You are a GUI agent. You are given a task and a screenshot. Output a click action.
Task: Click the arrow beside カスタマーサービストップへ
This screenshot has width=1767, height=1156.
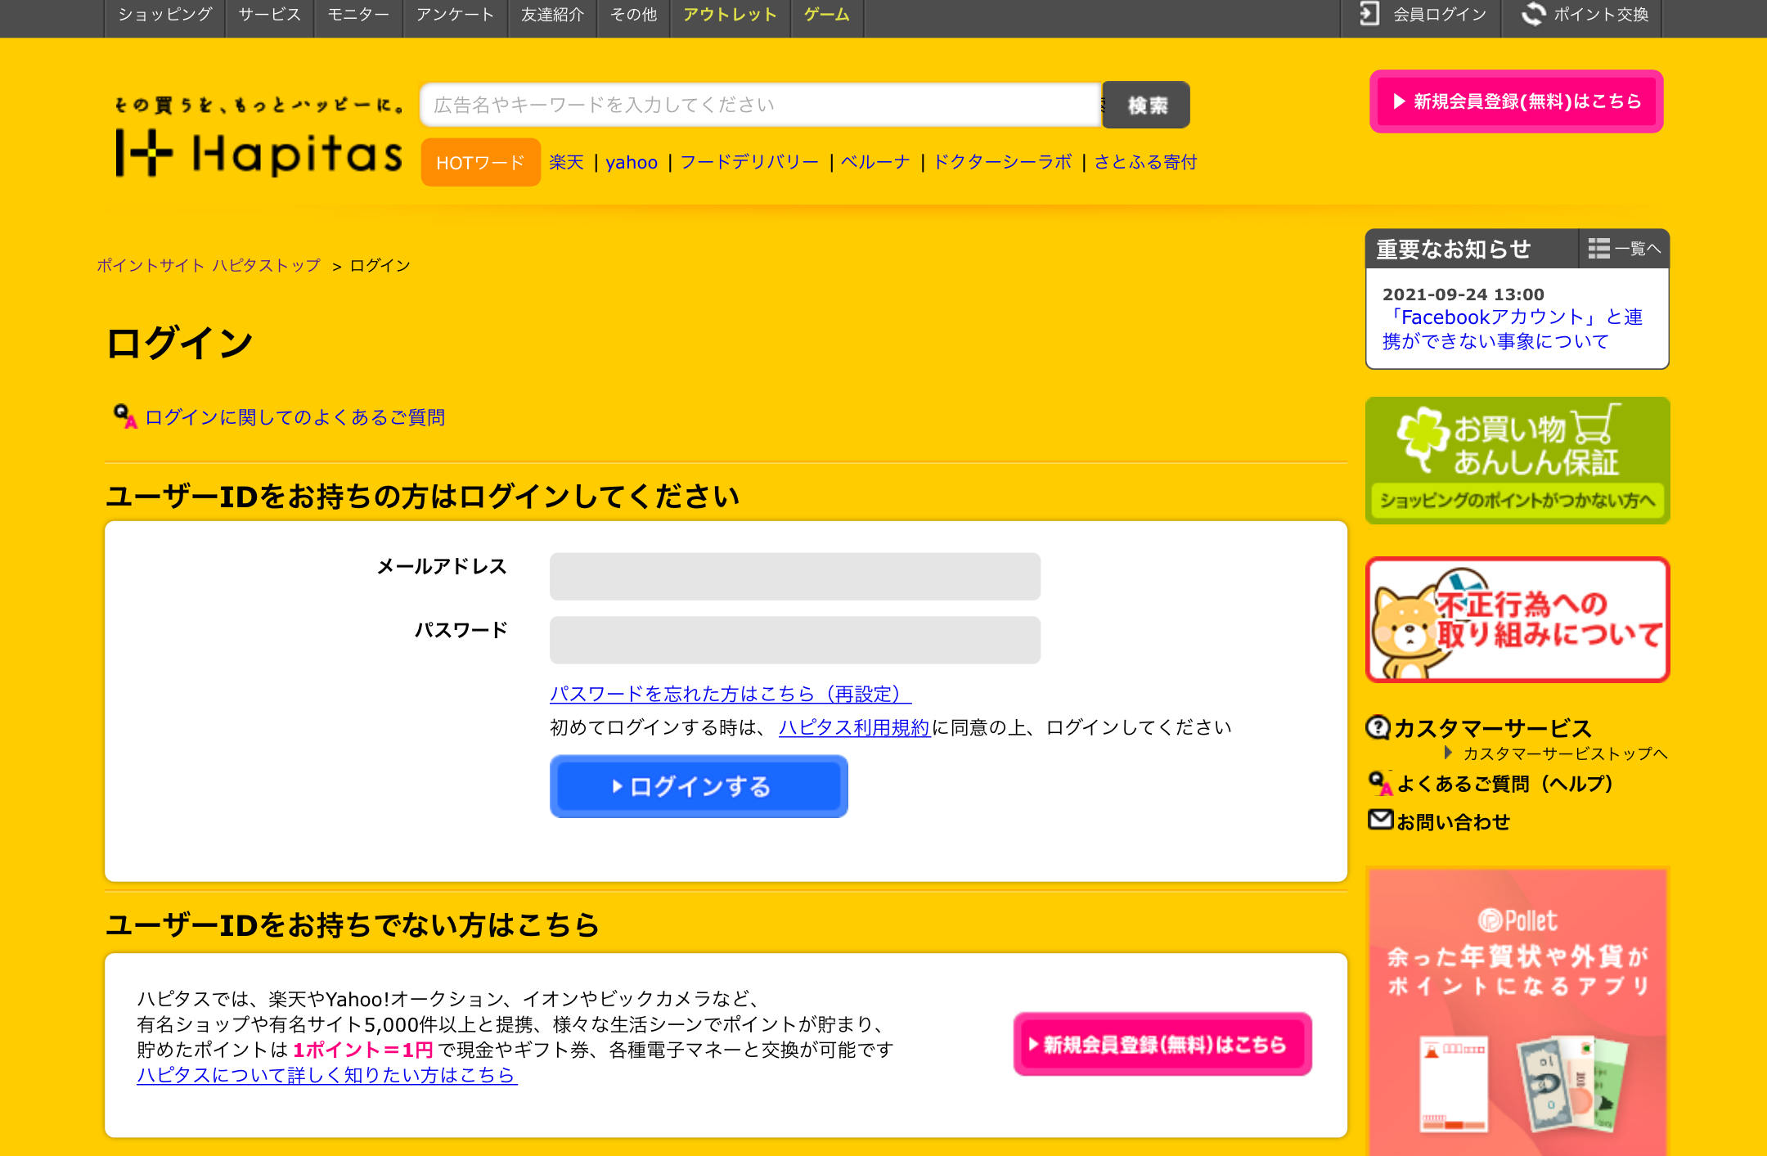(x=1448, y=753)
